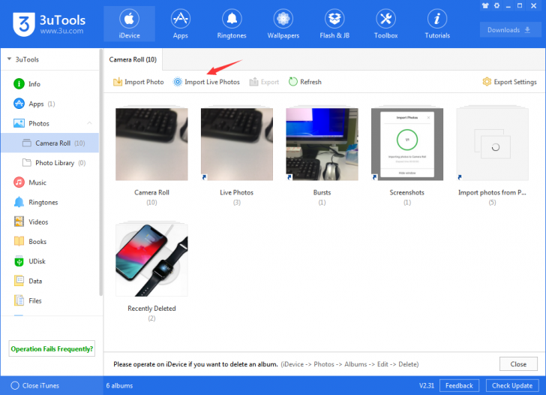Toggle the Close iTunes option

34,385
